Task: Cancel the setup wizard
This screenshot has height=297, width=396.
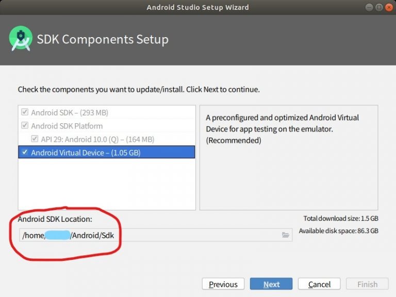Action: pyautogui.click(x=319, y=284)
